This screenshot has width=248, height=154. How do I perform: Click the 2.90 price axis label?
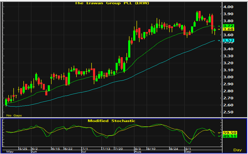[x=228, y=84]
